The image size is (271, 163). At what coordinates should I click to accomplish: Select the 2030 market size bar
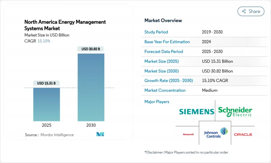click(91, 87)
